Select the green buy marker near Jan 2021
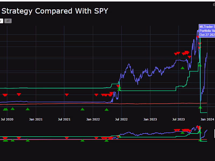Viewport: 215px width, 161px height. coord(28,109)
